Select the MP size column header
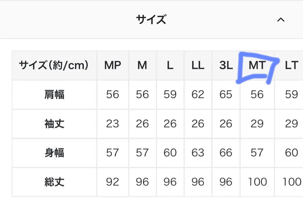The image size is (303, 214). [113, 65]
